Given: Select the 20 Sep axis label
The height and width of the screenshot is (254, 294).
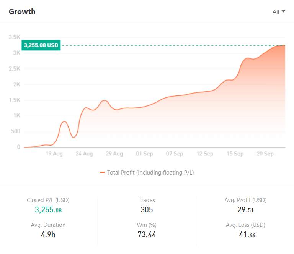Looking at the screenshot, I should [x=265, y=154].
